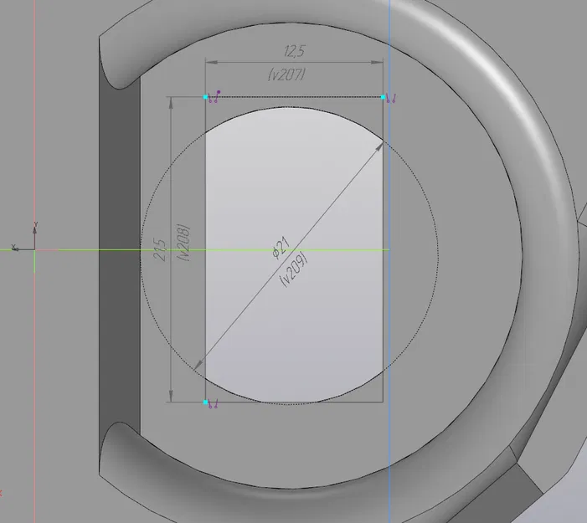587x523 pixels.
Task: Click the (v209) variable label
Action: tap(294, 269)
